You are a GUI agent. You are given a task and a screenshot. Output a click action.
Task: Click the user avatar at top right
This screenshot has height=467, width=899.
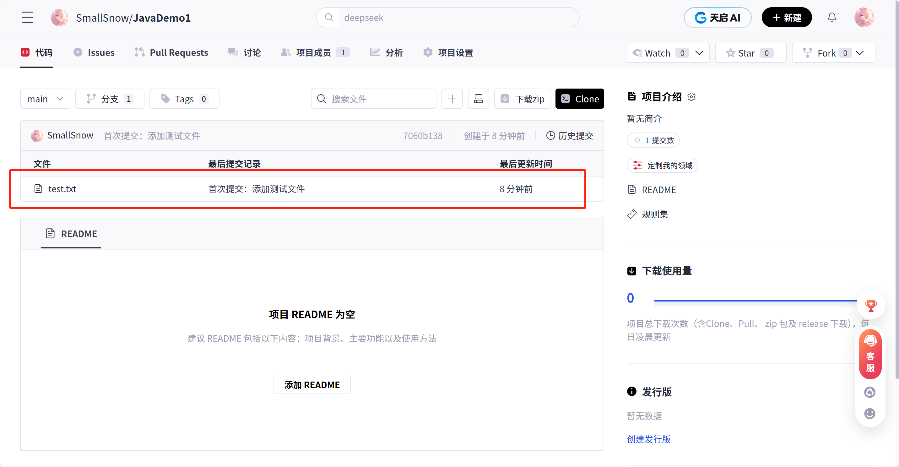coord(864,18)
